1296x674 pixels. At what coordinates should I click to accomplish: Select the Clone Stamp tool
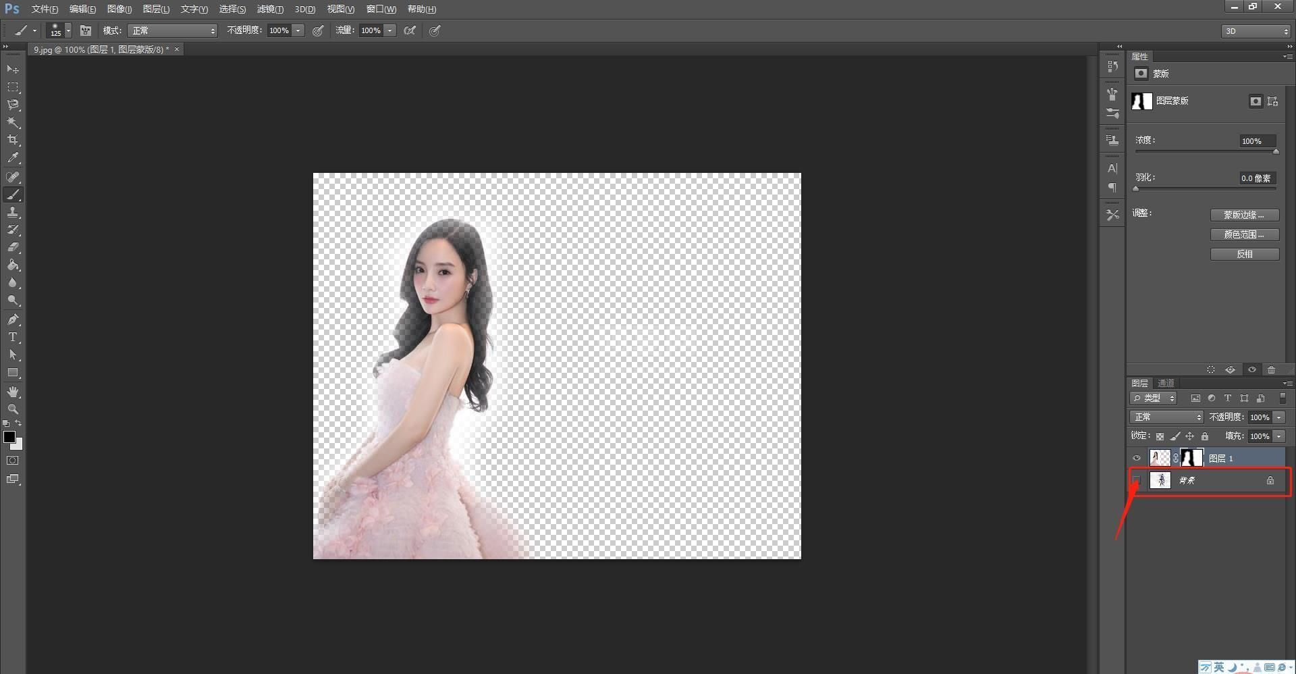[x=13, y=212]
